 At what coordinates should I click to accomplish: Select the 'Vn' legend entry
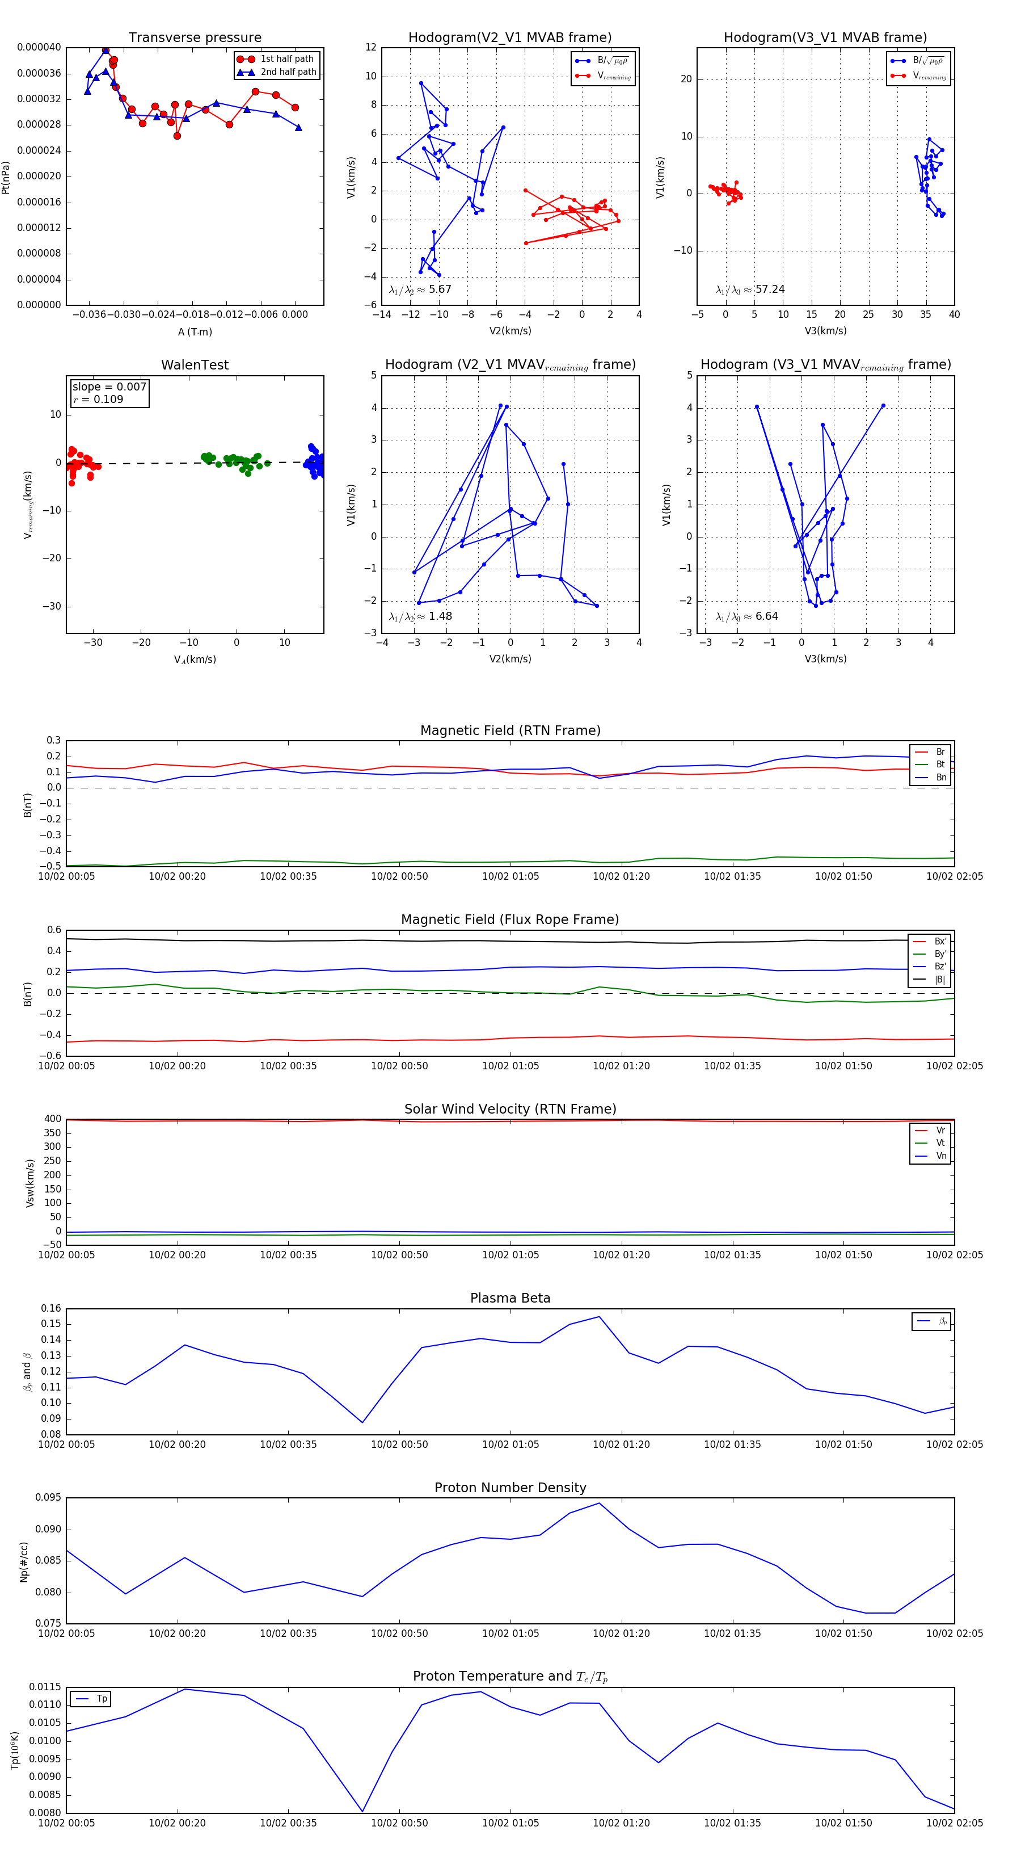pos(930,1156)
